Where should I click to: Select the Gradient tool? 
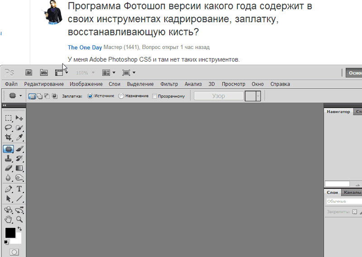pyautogui.click(x=19, y=168)
